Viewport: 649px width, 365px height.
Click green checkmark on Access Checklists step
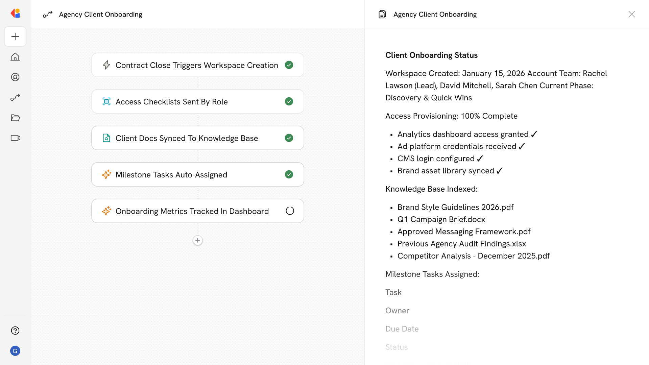click(x=289, y=101)
